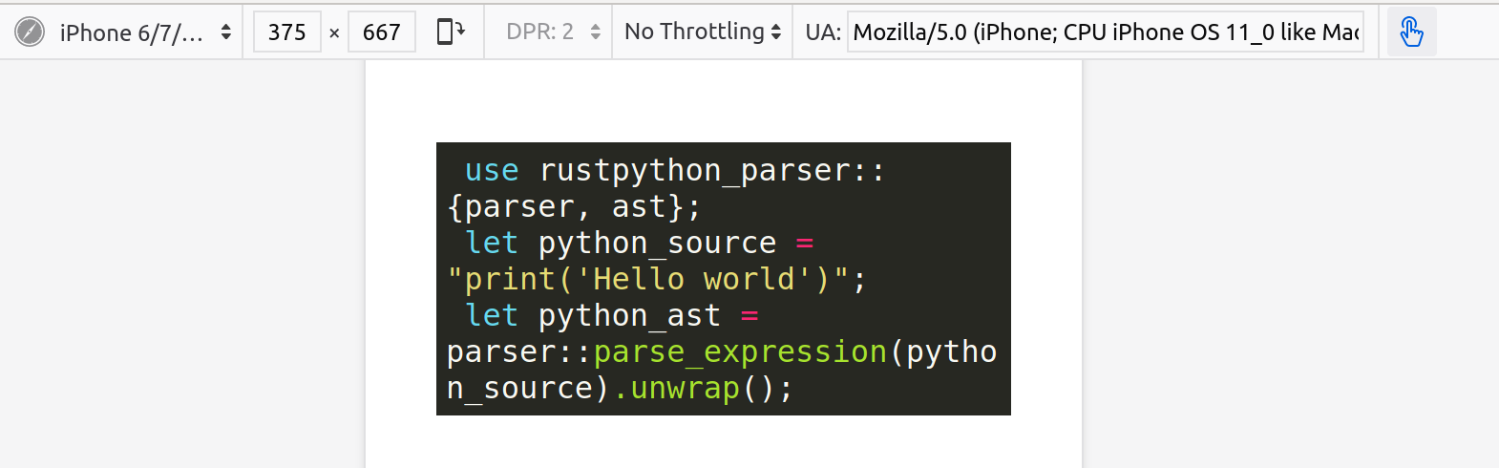Open the No Throttling dropdown
This screenshot has height=468, width=1499.
pyautogui.click(x=703, y=32)
